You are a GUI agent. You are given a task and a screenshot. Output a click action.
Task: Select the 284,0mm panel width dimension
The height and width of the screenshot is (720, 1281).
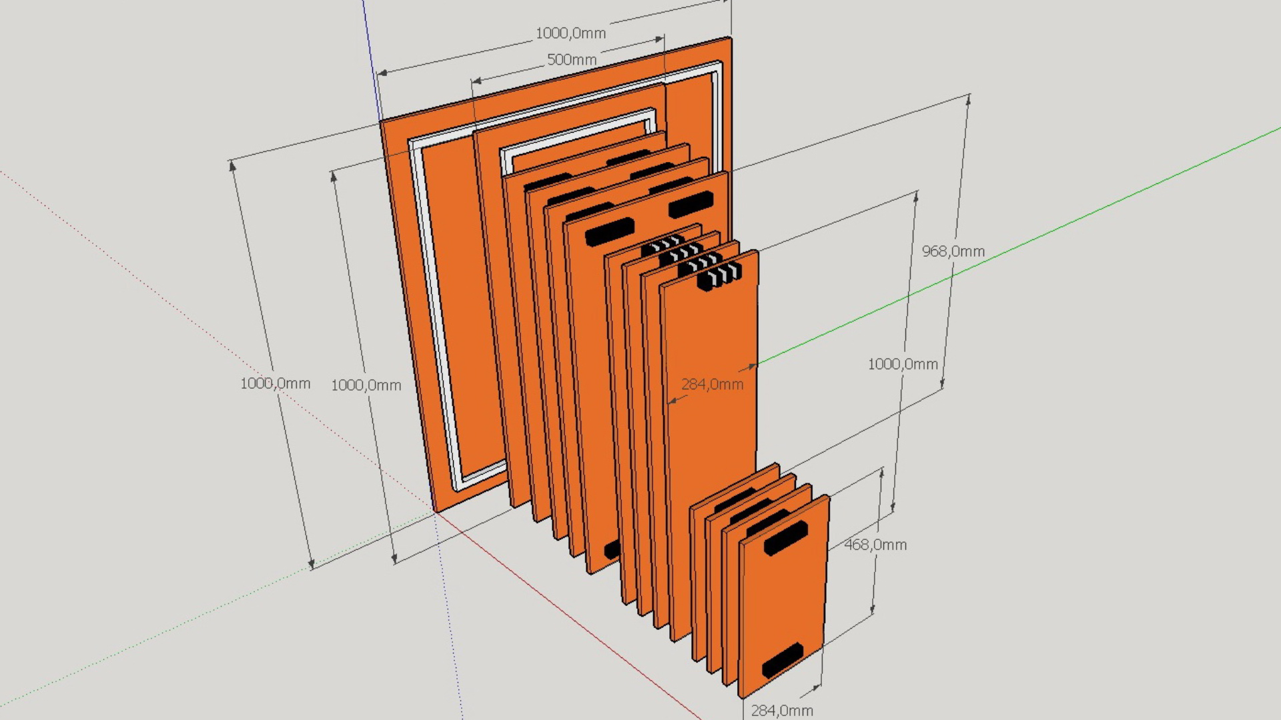713,384
